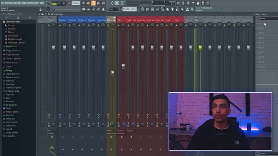Expand the Slot 2 effect arrow
The height and width of the screenshot is (156, 278).
(257, 28)
